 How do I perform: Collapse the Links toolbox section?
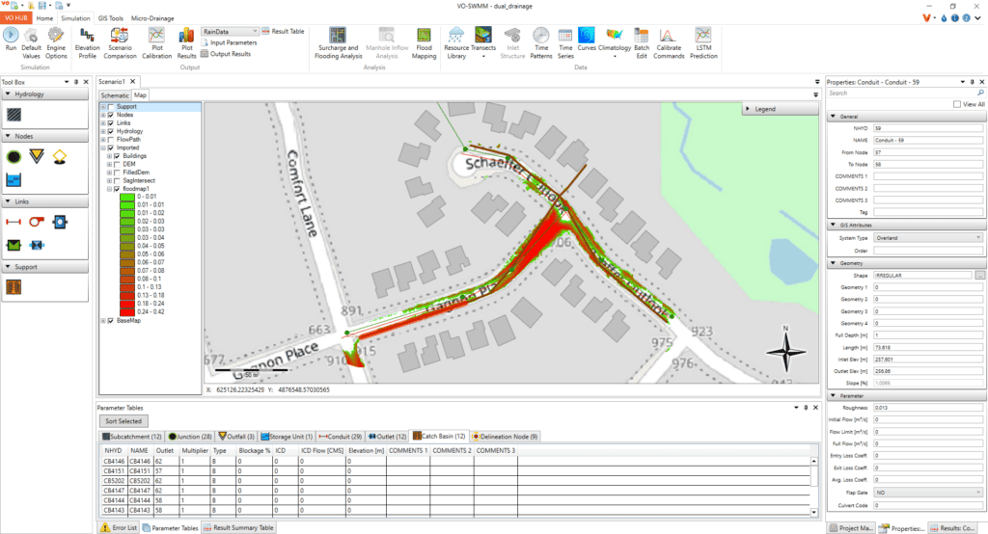point(8,201)
